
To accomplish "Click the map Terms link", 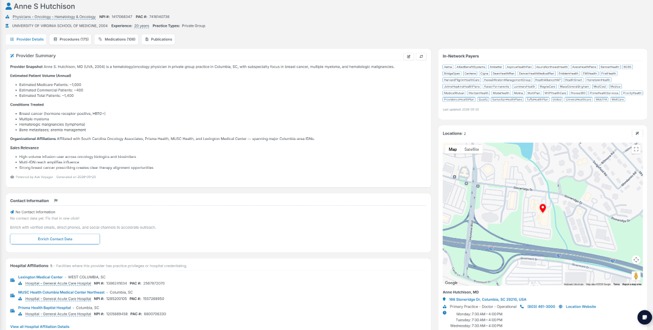I will pos(617,284).
